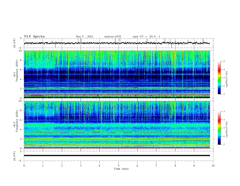Image resolution: width=240 pixels, height=186 pixels.
Task: Click the "3" tick on the time axis
Action: pos(81,166)
